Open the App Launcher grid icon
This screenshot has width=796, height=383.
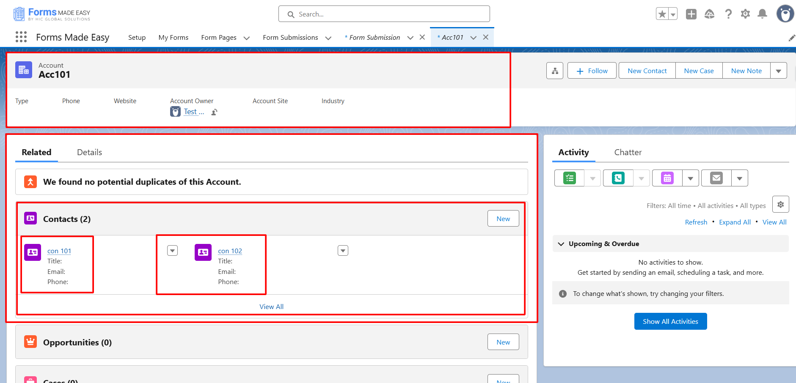coord(21,37)
